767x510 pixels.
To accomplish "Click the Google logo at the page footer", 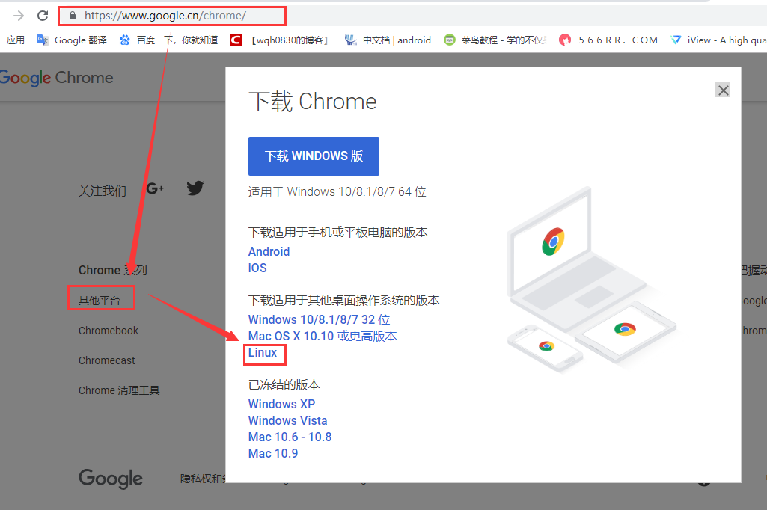I will tap(110, 479).
